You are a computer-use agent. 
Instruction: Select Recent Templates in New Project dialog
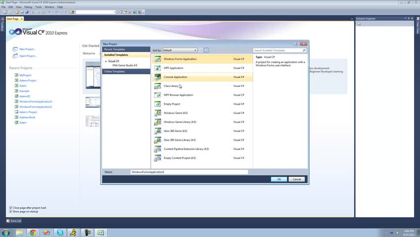[126, 49]
